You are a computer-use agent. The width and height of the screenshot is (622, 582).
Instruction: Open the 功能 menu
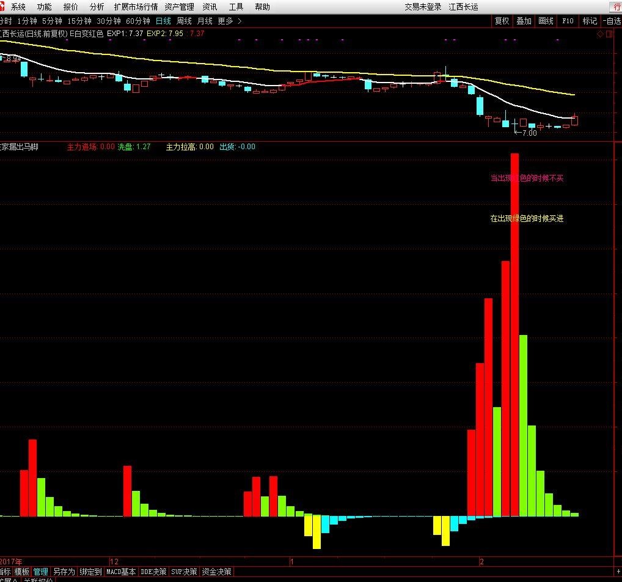point(44,7)
